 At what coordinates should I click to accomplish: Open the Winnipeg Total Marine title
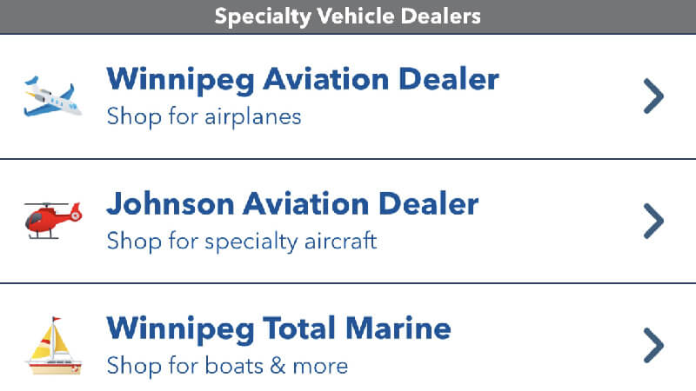278,329
